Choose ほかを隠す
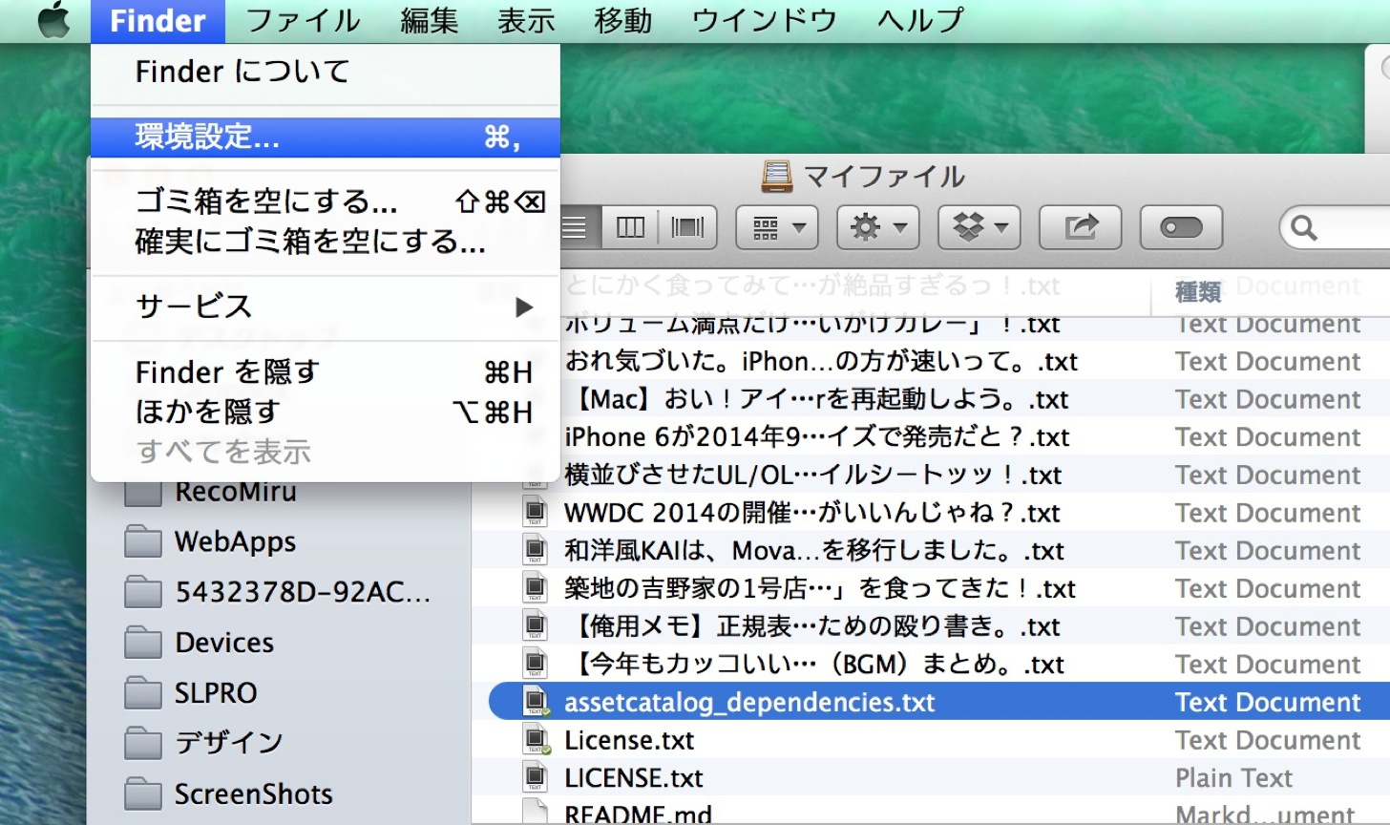Viewport: 1390px width, 825px height. [x=325, y=412]
